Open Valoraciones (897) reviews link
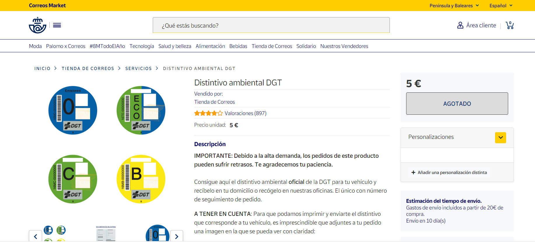Viewport: 535px width, 242px height. [245, 113]
